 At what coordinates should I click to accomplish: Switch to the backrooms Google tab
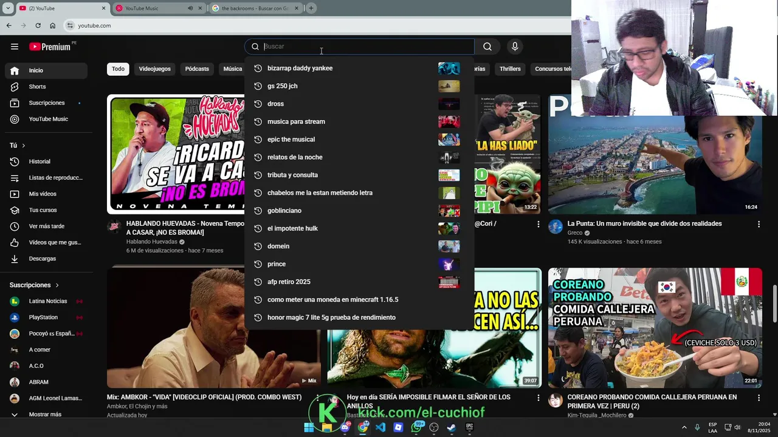click(255, 8)
